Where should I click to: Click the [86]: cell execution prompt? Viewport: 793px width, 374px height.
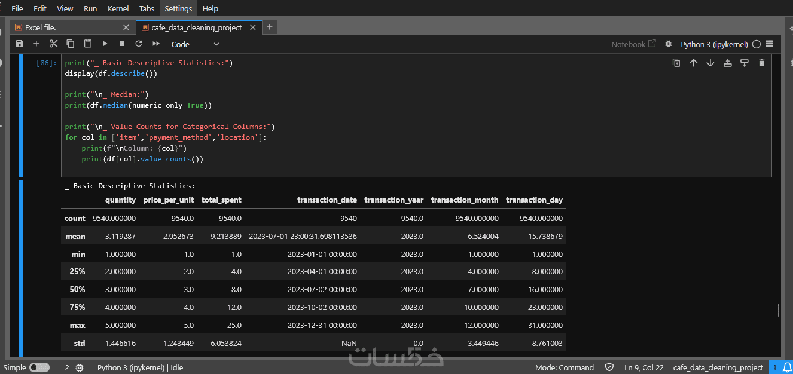[47, 63]
